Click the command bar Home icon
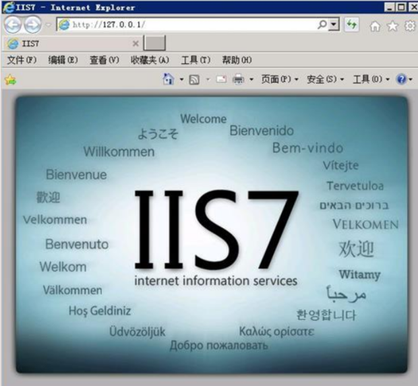The width and height of the screenshot is (418, 386). (169, 79)
